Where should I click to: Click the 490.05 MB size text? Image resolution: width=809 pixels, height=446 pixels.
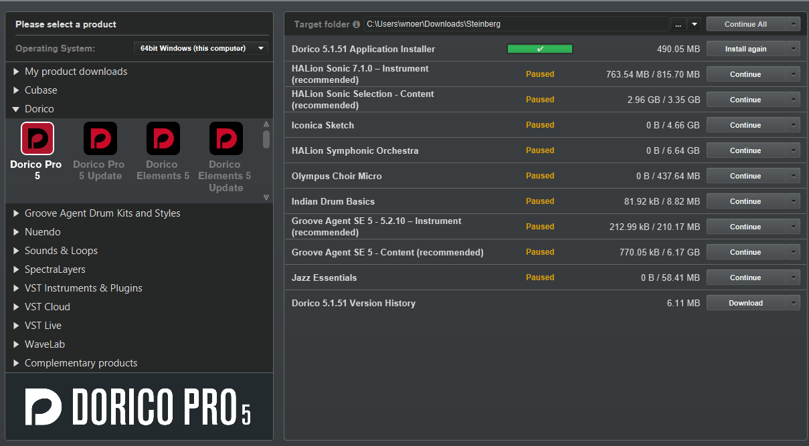tap(679, 49)
